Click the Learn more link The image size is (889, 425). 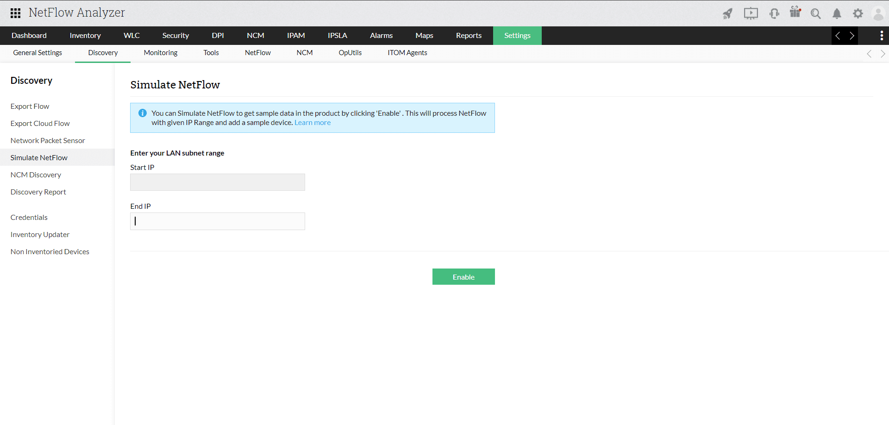313,123
